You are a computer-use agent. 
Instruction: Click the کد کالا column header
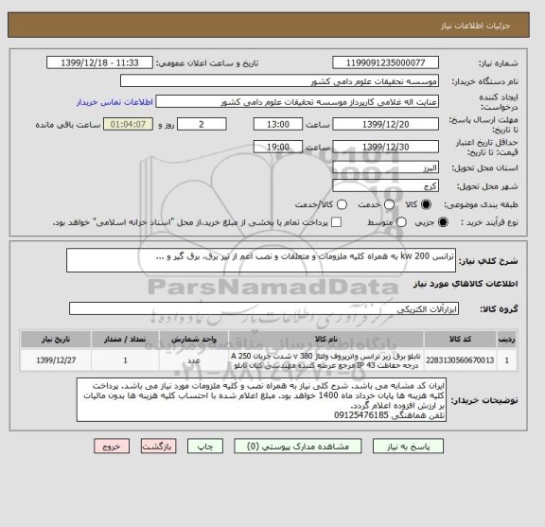pyautogui.click(x=460, y=340)
